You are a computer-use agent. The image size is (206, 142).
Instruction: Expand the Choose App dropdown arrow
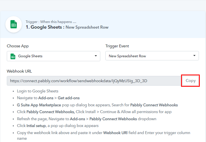96,56
